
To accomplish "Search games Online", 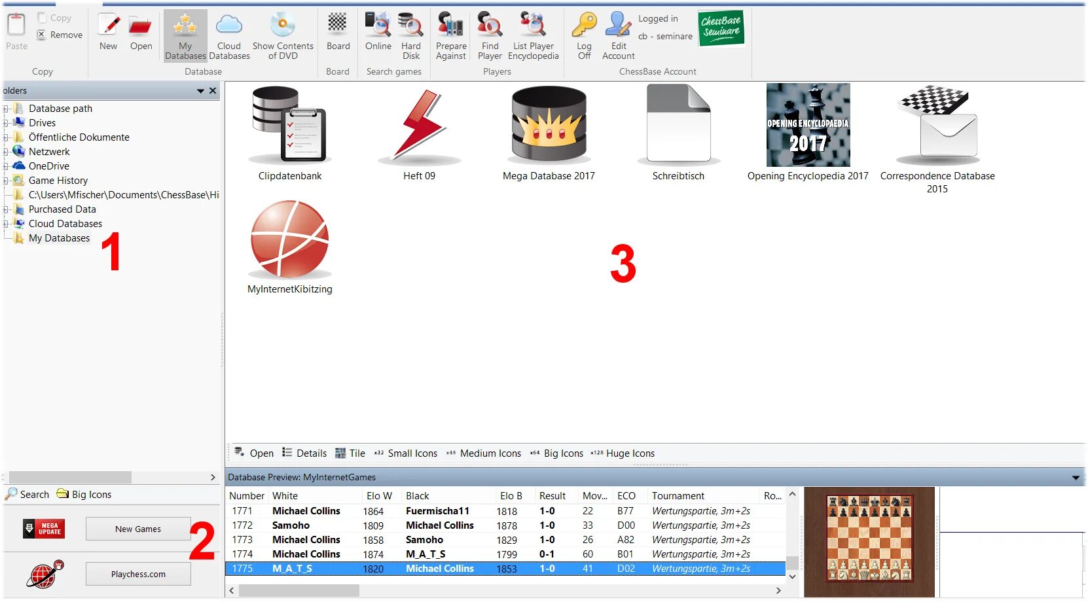I will pyautogui.click(x=378, y=31).
